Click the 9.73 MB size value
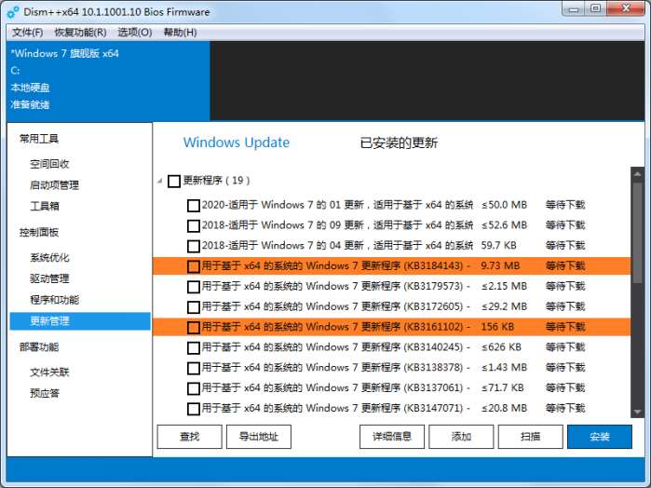 (500, 266)
